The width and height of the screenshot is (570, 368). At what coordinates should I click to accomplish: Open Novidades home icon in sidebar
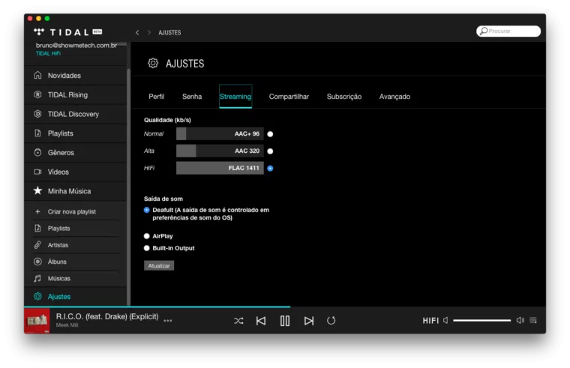tap(37, 75)
